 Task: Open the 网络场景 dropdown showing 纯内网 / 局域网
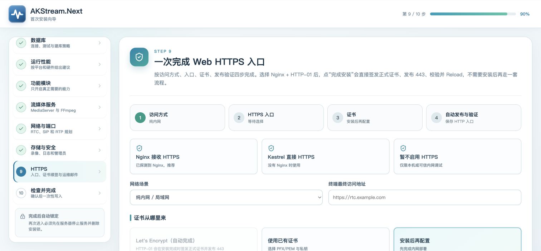(226, 197)
